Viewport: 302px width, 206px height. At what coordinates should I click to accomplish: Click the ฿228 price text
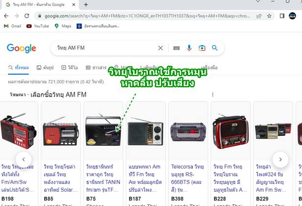click(220, 199)
